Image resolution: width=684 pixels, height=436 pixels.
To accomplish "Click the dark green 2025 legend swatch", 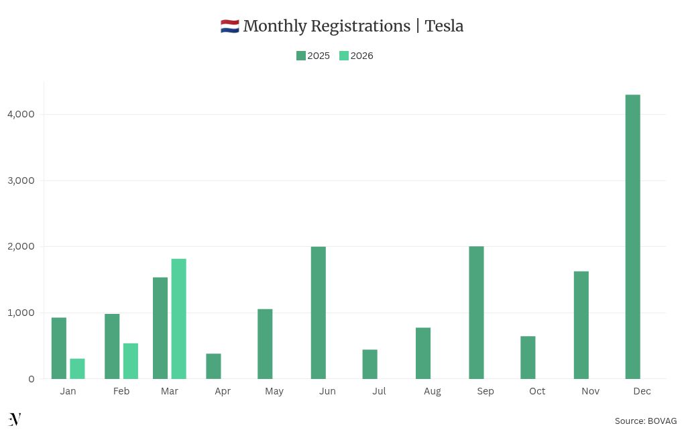I will pyautogui.click(x=301, y=56).
